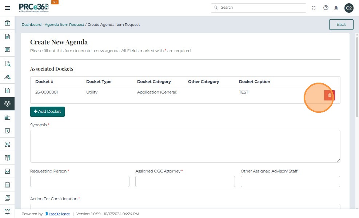Open the Requesting Person field
This screenshot has width=359, height=218.
[80, 181]
